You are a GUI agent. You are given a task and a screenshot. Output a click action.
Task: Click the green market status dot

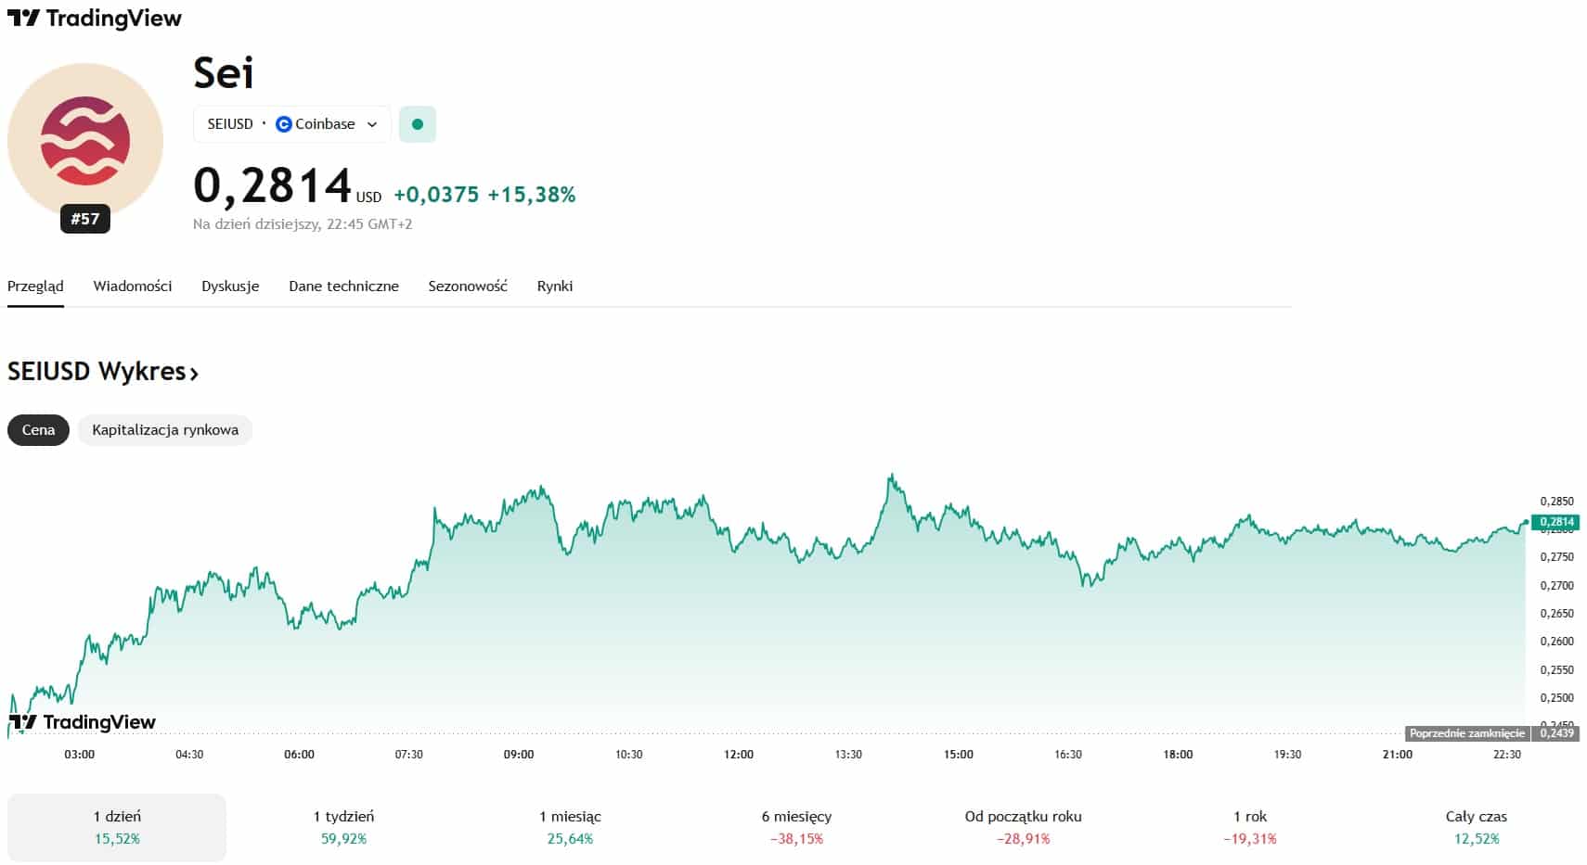[417, 124]
